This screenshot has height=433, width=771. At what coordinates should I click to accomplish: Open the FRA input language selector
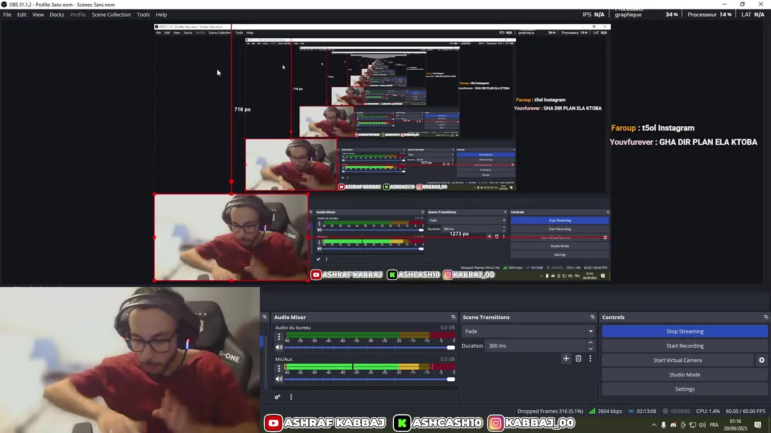(x=714, y=425)
